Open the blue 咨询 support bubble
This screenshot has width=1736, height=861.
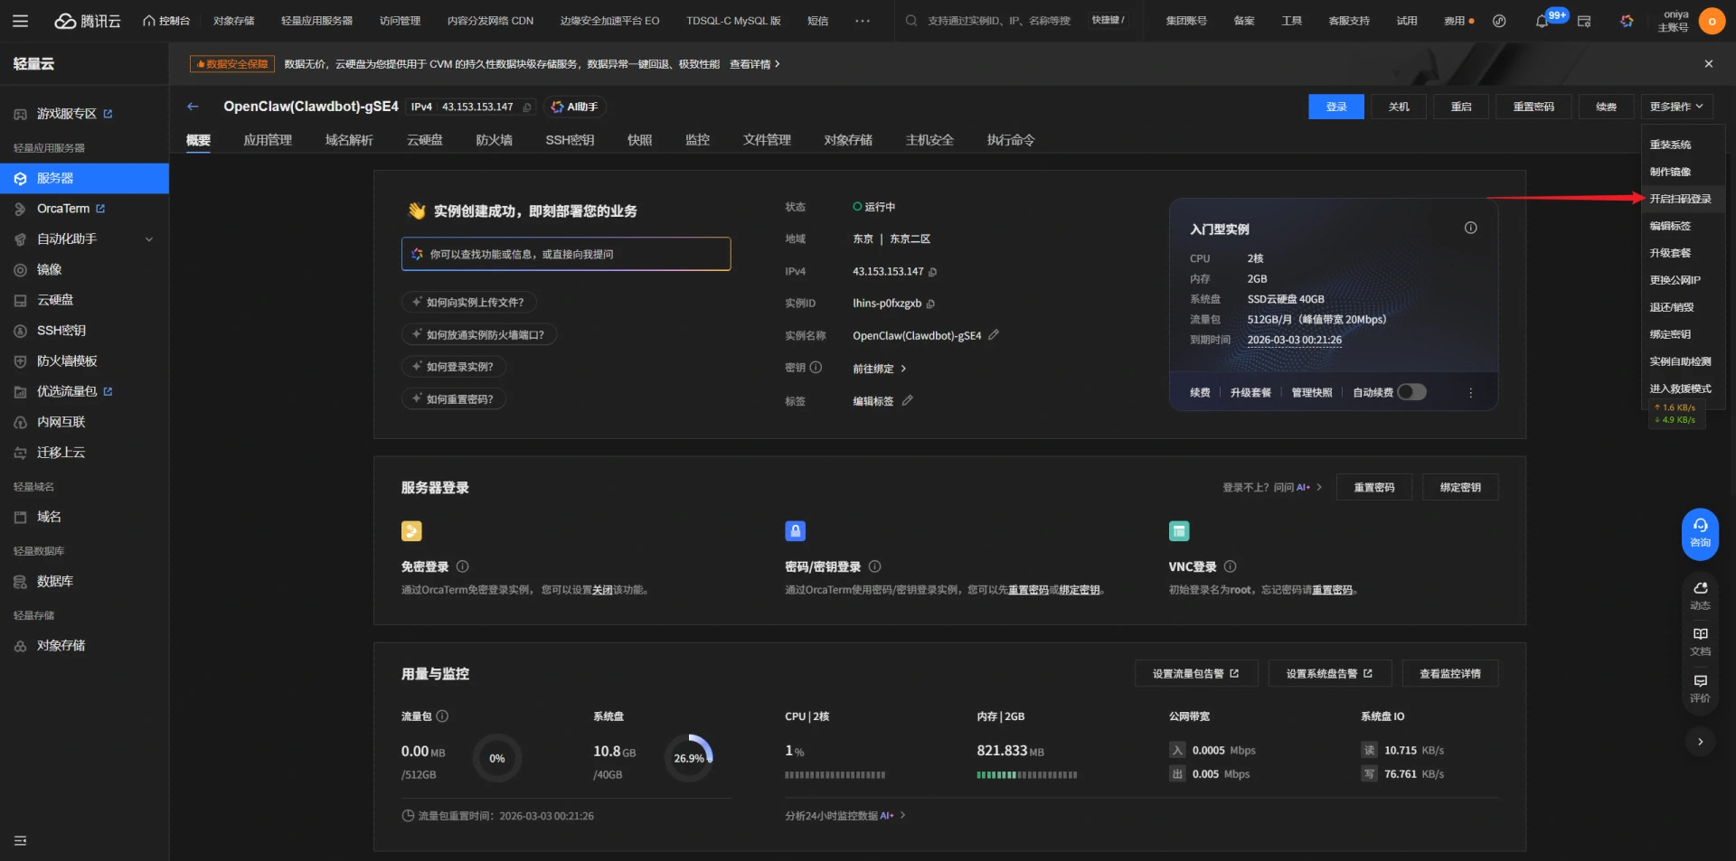(x=1700, y=533)
